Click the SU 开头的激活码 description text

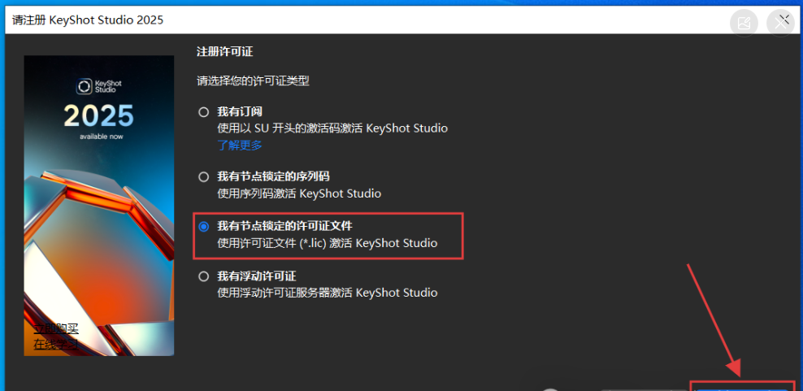coord(332,128)
